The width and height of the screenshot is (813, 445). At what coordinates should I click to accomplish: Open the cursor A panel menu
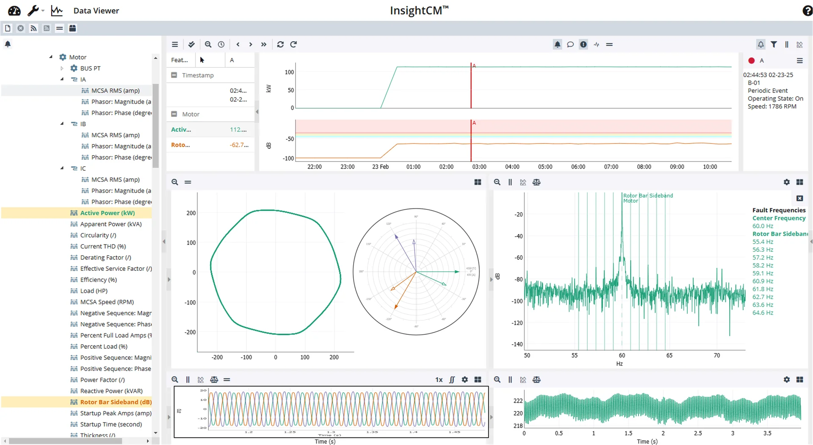pyautogui.click(x=799, y=61)
